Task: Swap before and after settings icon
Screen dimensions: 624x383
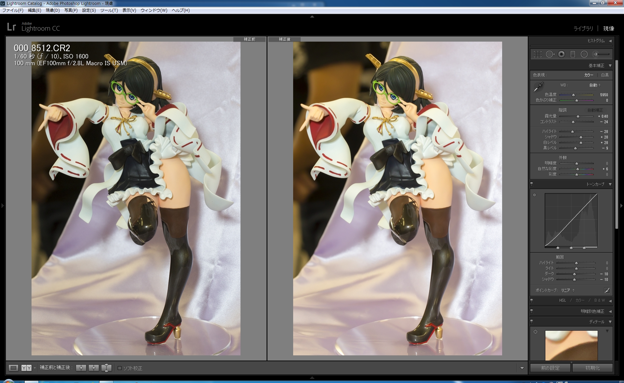Action: click(106, 368)
